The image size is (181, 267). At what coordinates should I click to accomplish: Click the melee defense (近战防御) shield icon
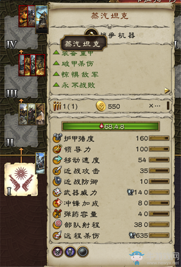coord(57,182)
